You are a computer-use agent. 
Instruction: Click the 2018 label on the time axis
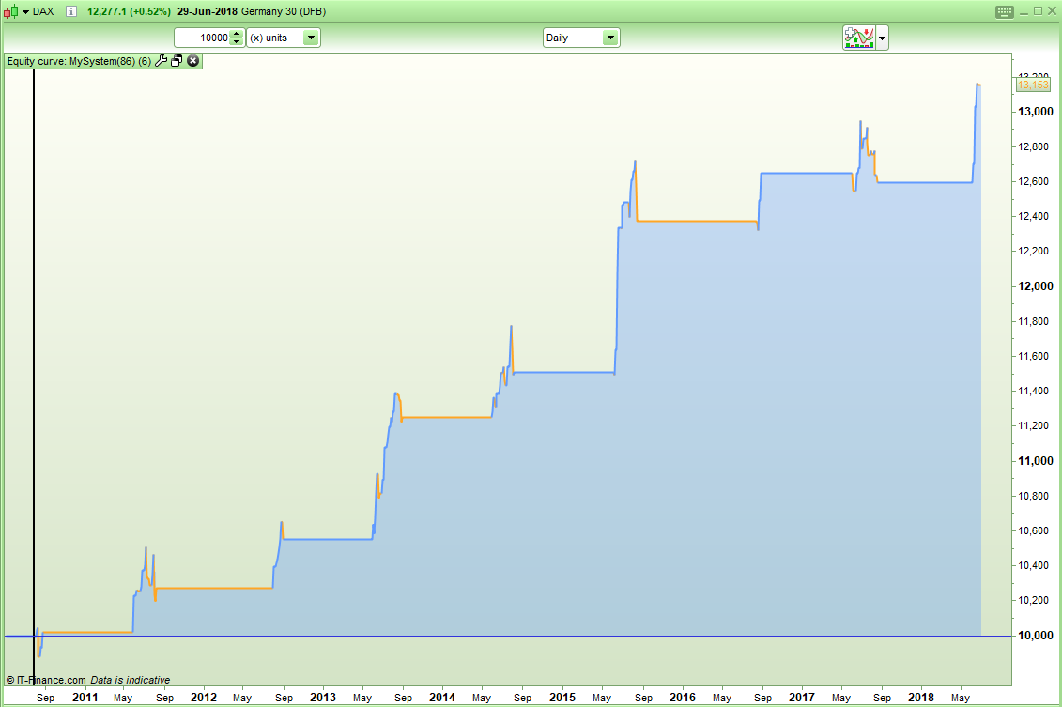click(921, 698)
